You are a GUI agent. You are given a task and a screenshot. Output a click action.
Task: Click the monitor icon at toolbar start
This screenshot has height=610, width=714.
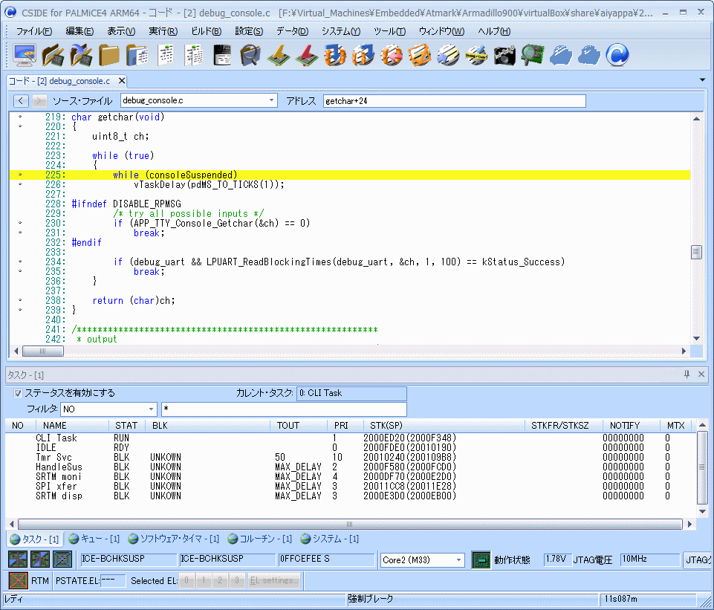click(25, 55)
